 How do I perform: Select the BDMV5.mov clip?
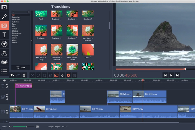point(100,112)
